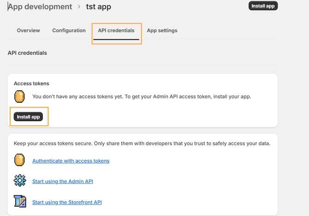Click the Keep your access tokens secure text

142,143
